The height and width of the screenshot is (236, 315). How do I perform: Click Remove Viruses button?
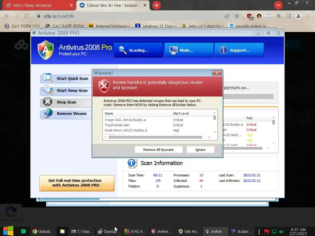66,114
